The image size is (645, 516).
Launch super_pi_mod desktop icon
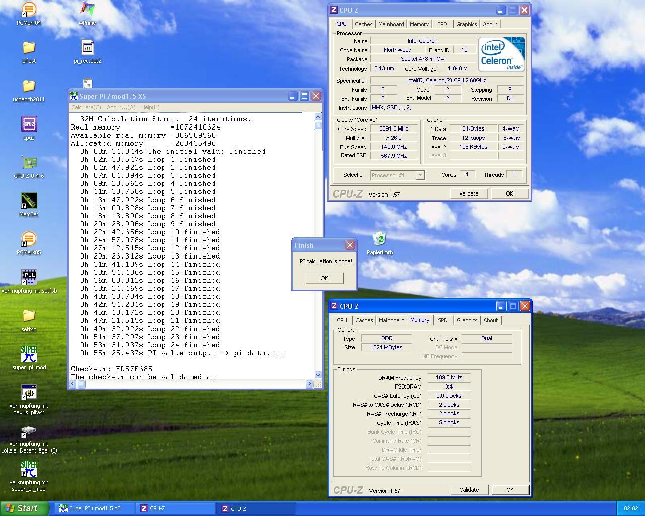click(x=29, y=359)
